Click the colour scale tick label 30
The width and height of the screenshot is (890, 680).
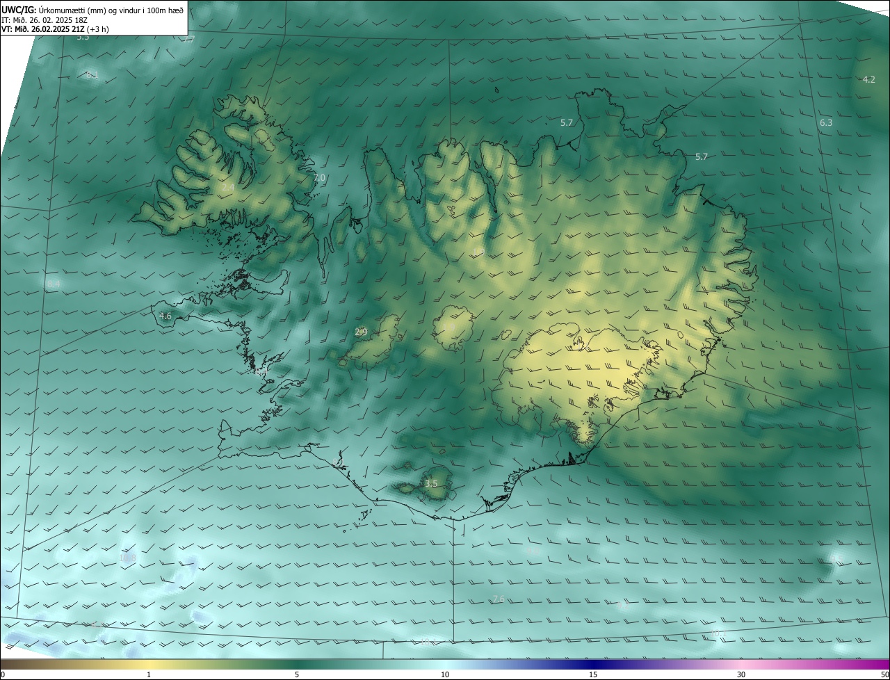click(741, 674)
